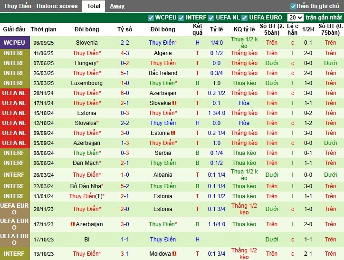
Task: Switch to the Away tab
Action: tap(117, 6)
